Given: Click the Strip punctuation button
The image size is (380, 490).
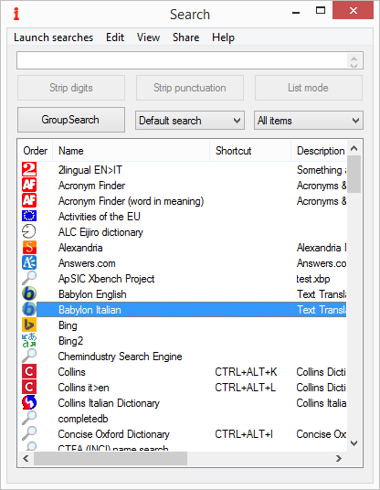Looking at the screenshot, I should coord(190,88).
